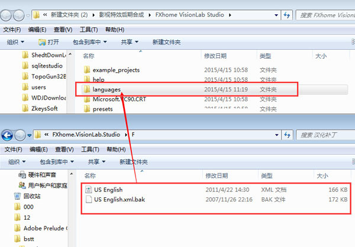Select Microsoft.VC90.CRT folder
The width and height of the screenshot is (355, 247).
pos(115,100)
